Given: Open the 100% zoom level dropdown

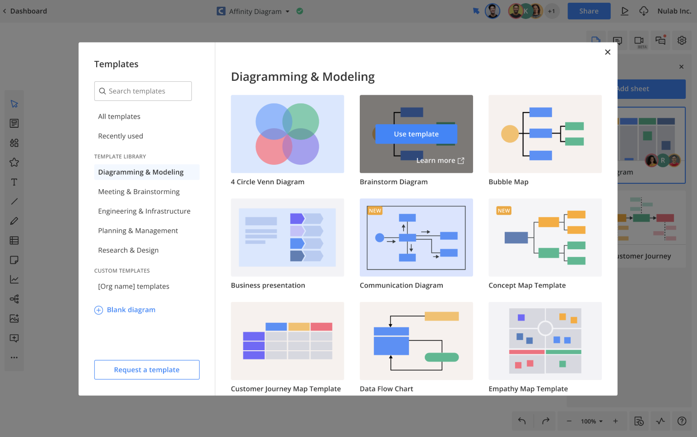Looking at the screenshot, I should (591, 421).
